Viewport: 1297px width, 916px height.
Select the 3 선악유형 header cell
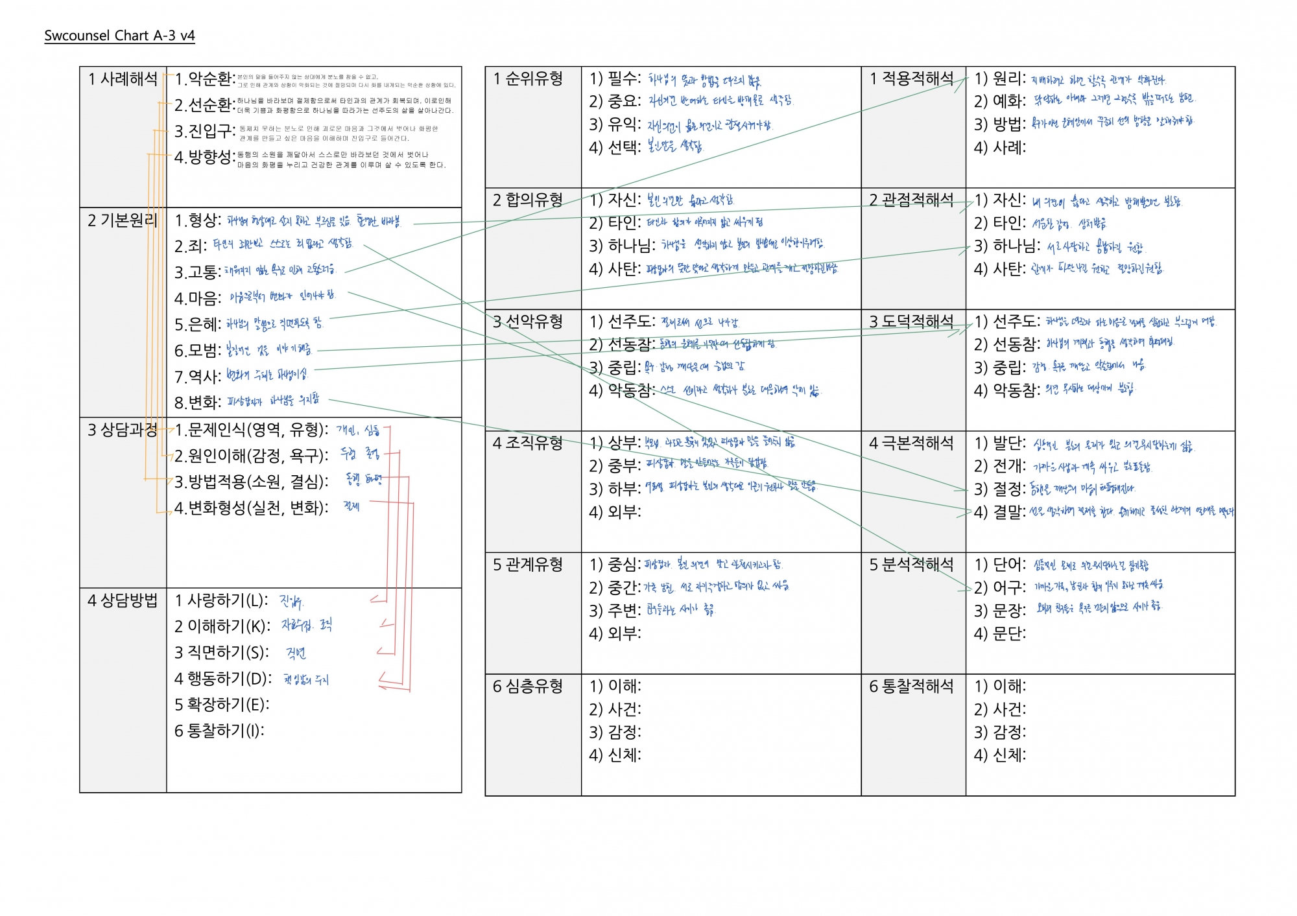pos(528,322)
